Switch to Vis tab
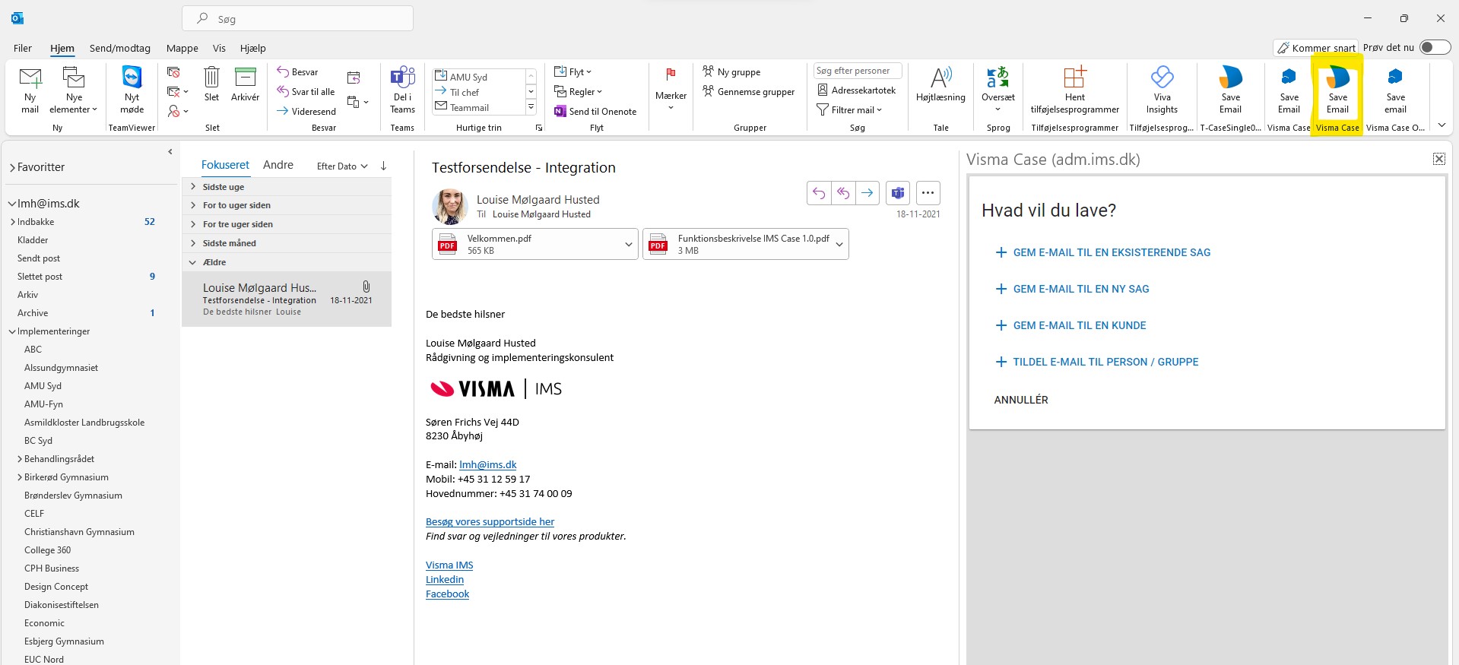 pos(219,48)
